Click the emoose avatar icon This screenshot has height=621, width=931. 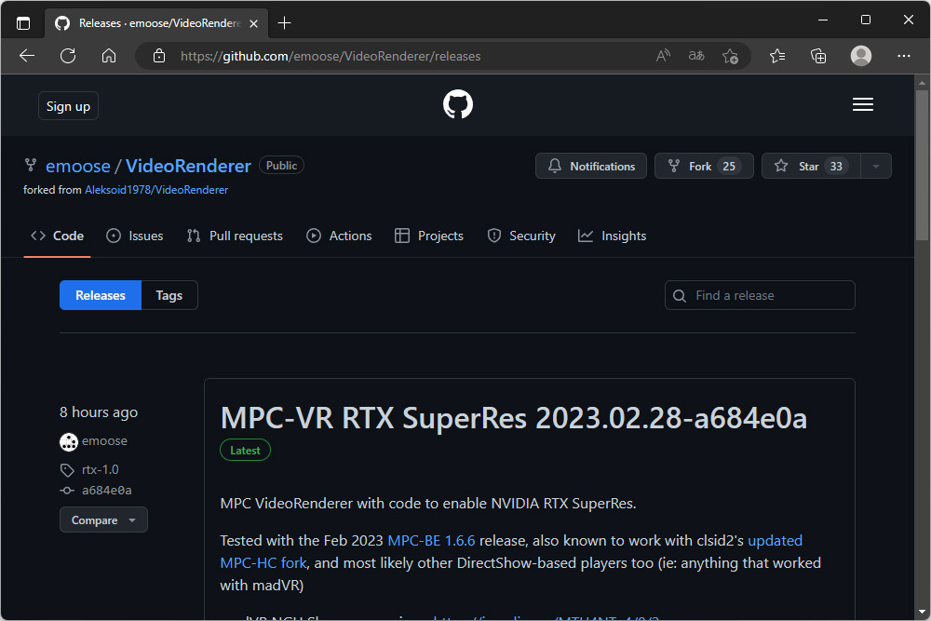(68, 440)
